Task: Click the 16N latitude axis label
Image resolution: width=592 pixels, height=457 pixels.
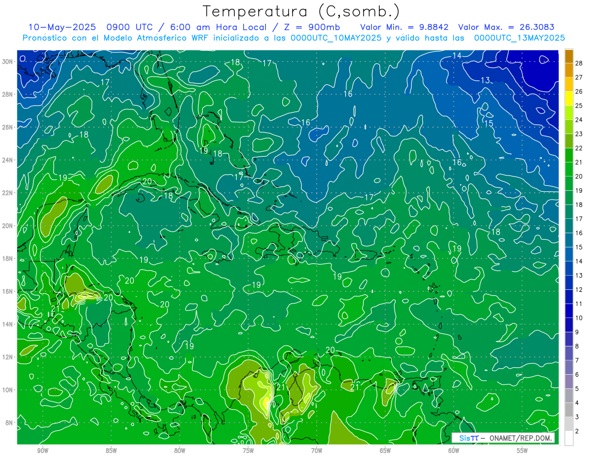Action: (7, 291)
